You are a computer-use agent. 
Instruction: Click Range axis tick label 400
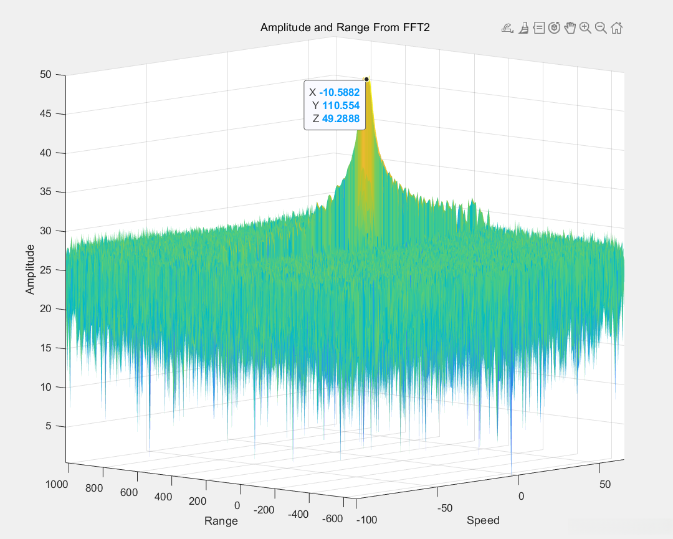[x=163, y=497]
